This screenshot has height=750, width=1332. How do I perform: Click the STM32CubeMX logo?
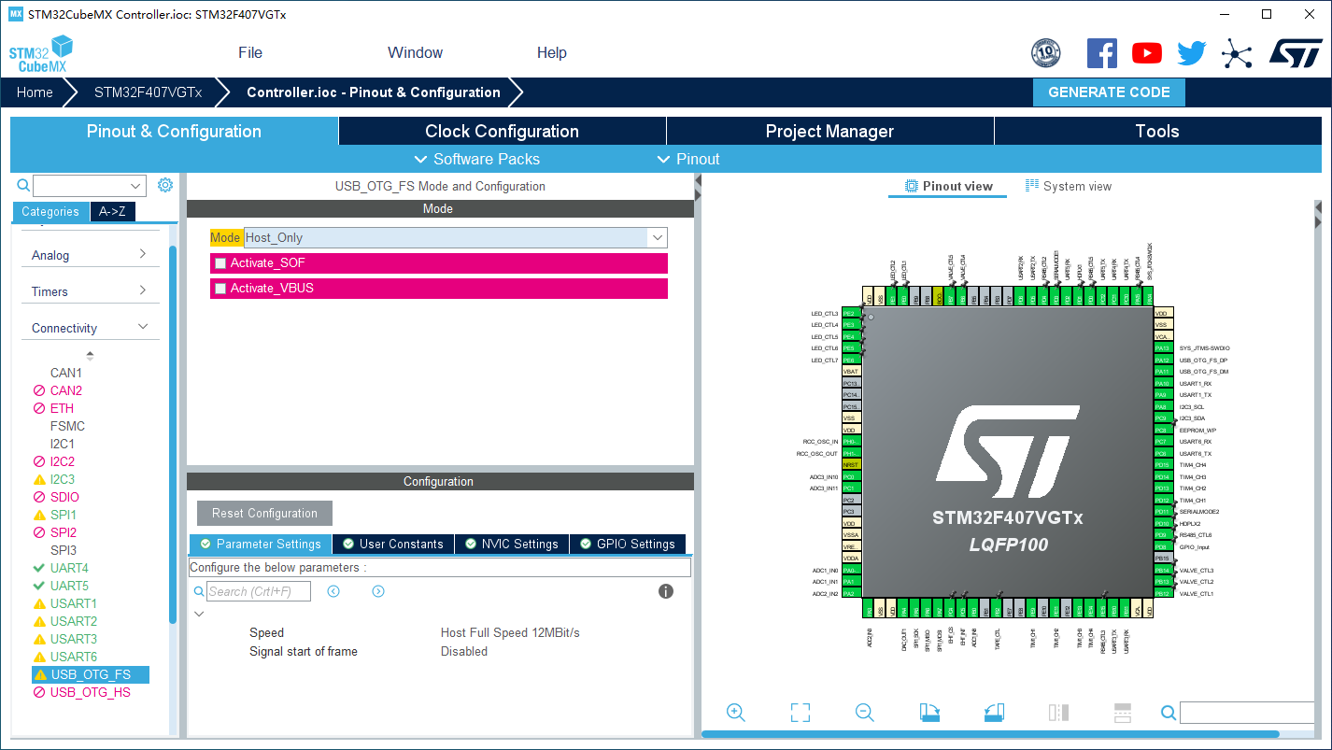[x=42, y=54]
